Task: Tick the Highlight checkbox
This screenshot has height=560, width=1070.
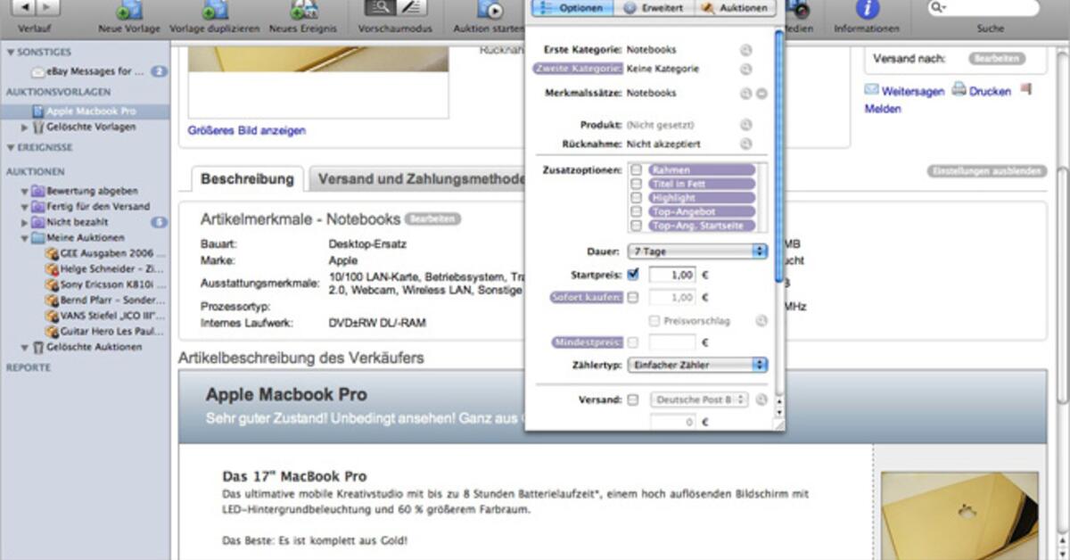Action: 637,198
